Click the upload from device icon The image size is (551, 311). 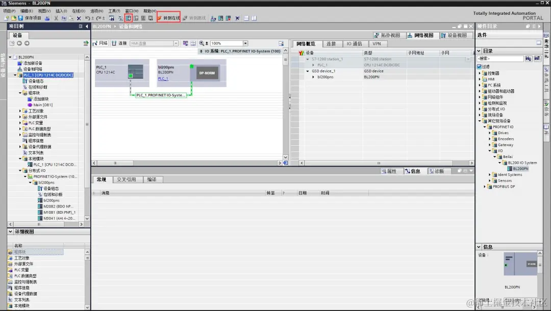[x=136, y=18]
